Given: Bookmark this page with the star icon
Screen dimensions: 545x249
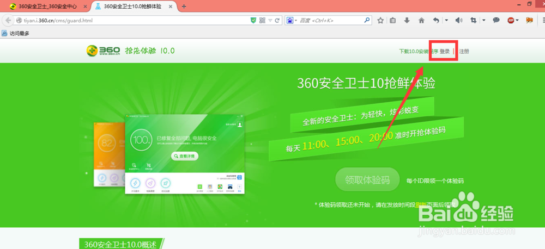Looking at the screenshot, I should pos(380,21).
